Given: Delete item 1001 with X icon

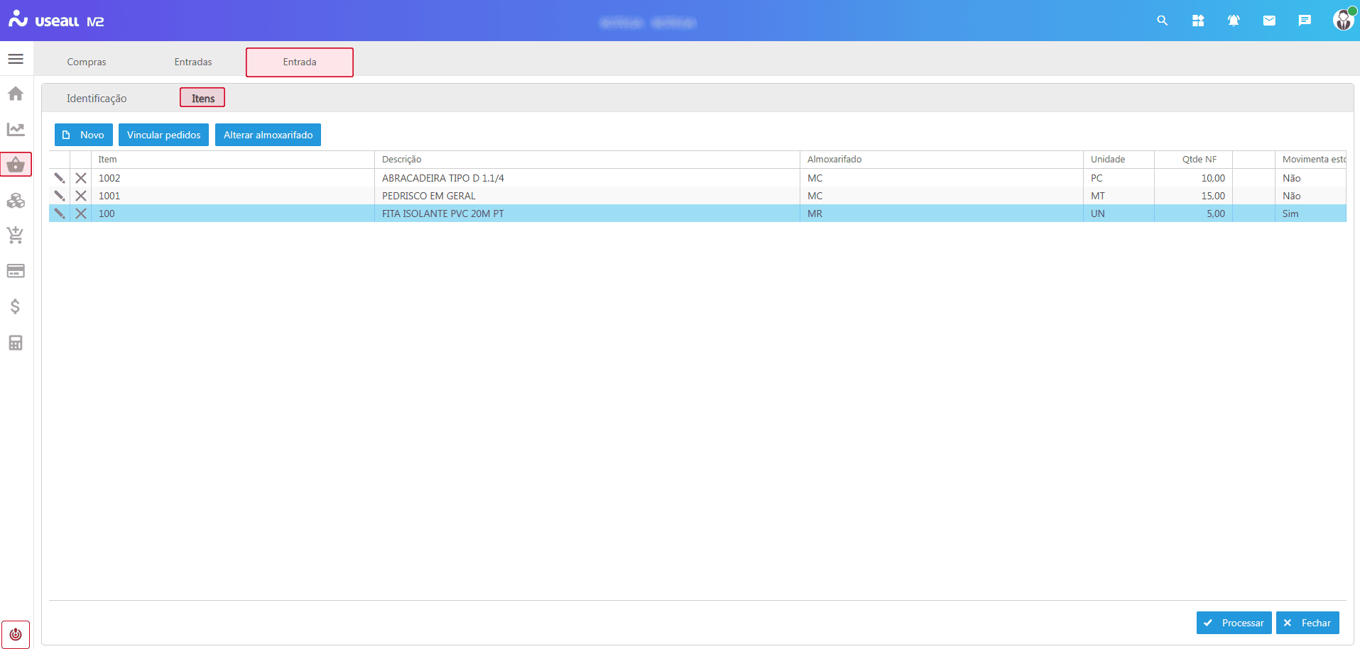Looking at the screenshot, I should (81, 196).
